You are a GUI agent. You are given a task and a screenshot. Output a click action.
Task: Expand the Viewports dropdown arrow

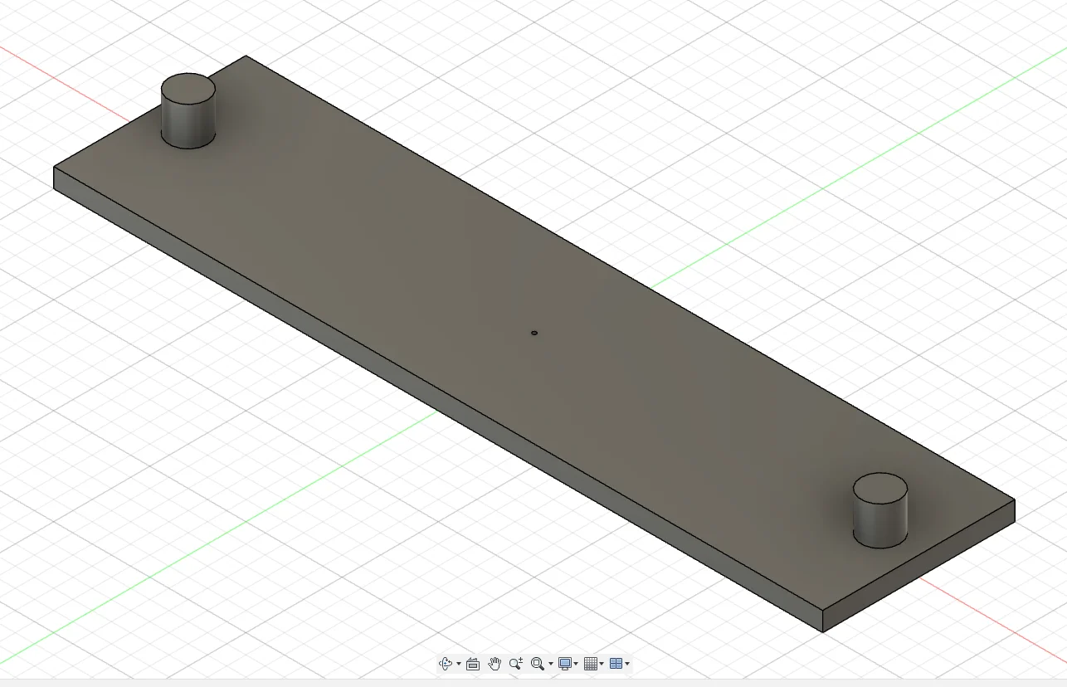point(627,664)
